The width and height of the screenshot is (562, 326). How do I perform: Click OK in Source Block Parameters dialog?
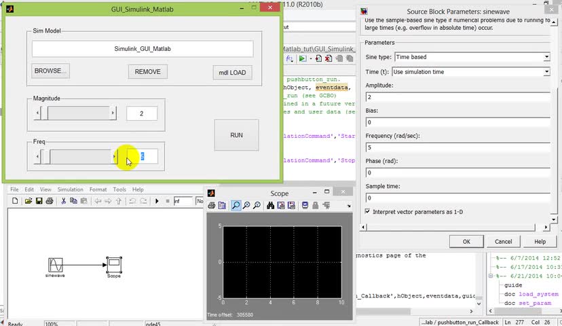(466, 242)
